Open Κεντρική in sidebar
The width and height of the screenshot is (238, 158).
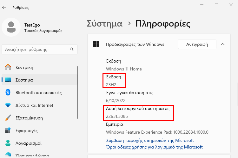coord(39,67)
